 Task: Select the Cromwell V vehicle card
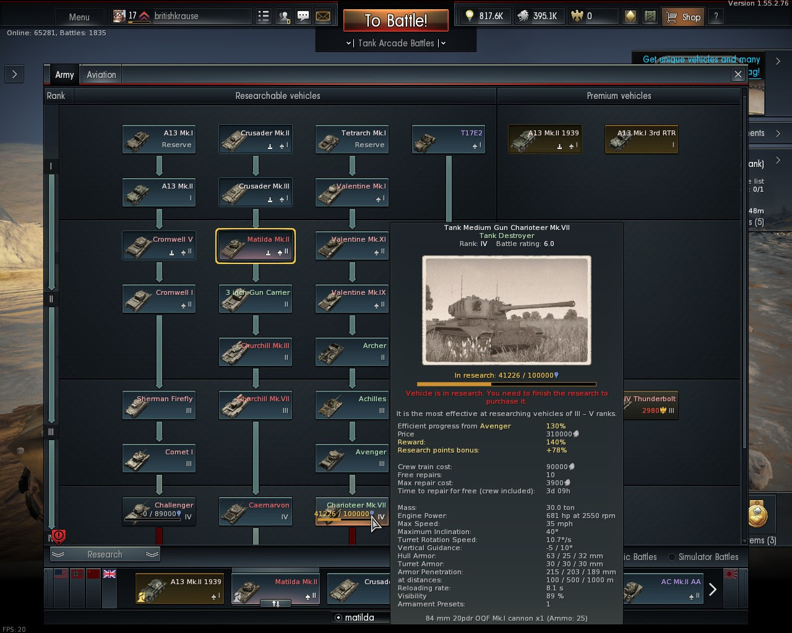pos(159,245)
